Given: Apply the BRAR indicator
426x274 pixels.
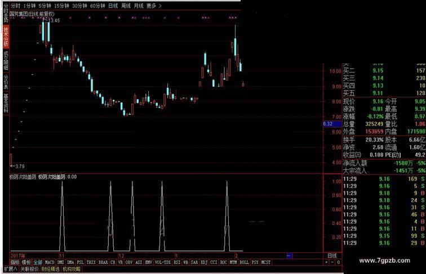Looking at the screenshot, I should pos(103,262).
